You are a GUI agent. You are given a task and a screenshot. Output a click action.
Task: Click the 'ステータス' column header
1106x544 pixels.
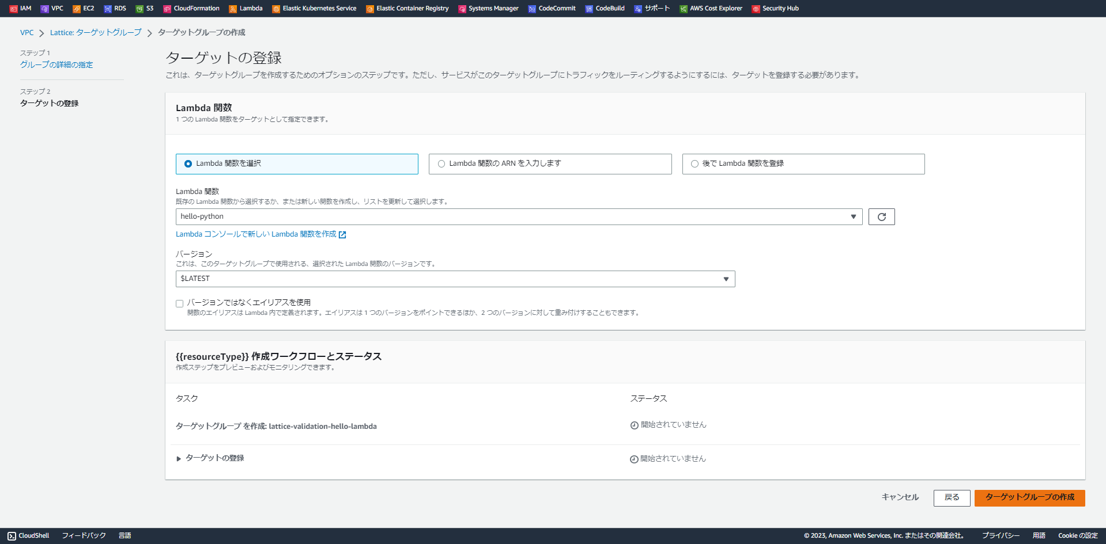click(648, 399)
